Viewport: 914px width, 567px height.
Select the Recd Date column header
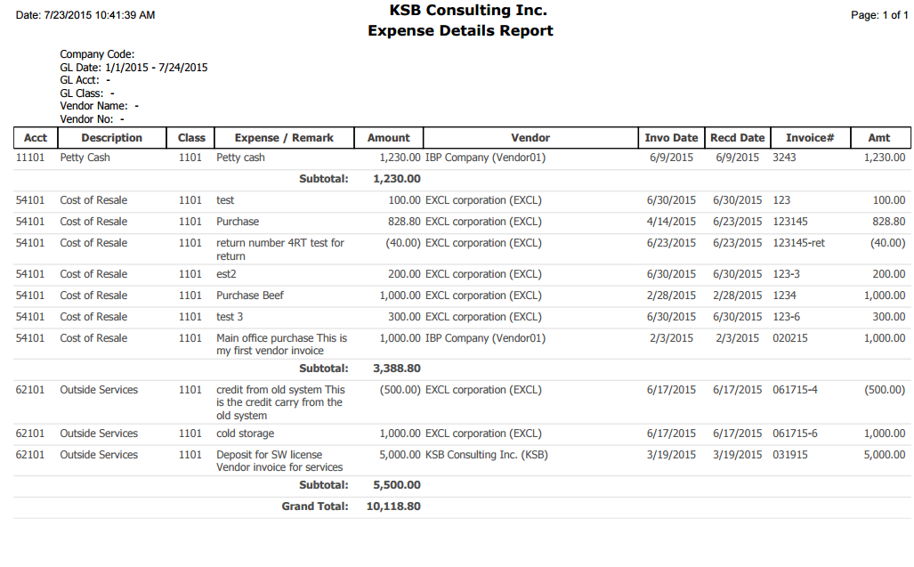pos(737,138)
